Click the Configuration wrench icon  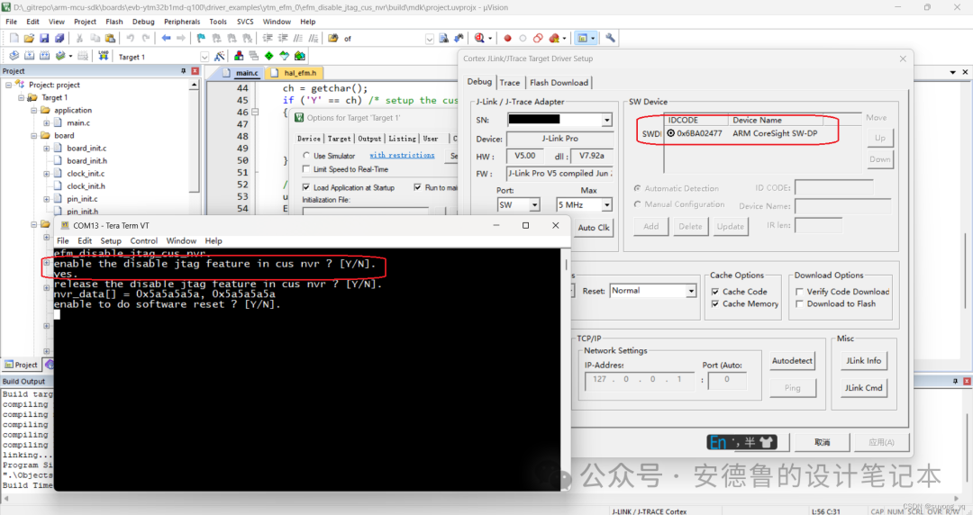pyautogui.click(x=610, y=38)
